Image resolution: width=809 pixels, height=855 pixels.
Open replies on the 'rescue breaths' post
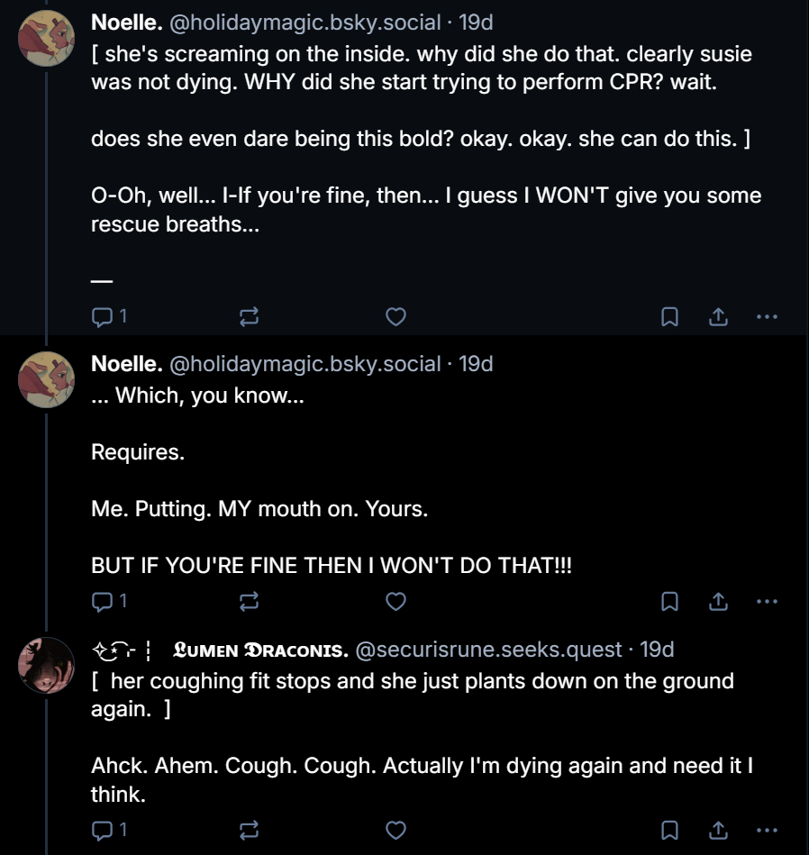110,316
